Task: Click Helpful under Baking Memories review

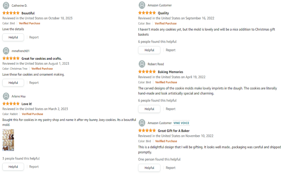Action: click(x=149, y=109)
